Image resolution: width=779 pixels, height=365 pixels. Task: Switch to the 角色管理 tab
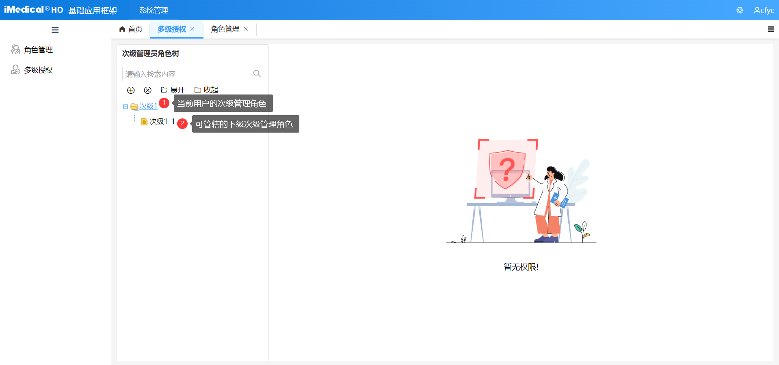(225, 29)
